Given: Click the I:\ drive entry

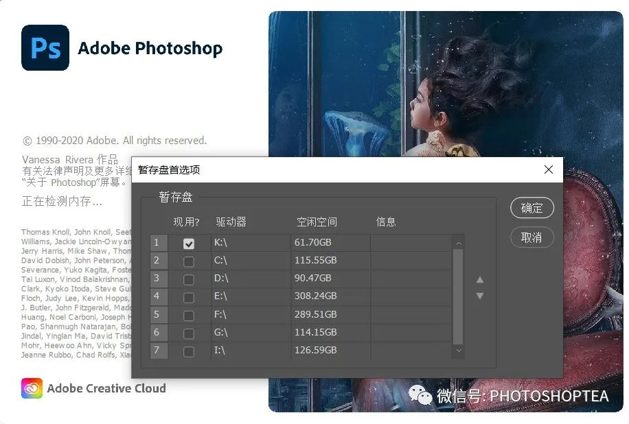Looking at the screenshot, I should (x=220, y=350).
